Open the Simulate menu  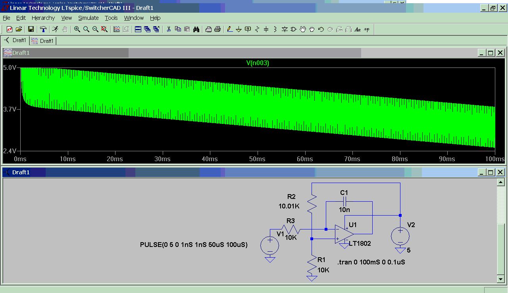[x=88, y=18]
